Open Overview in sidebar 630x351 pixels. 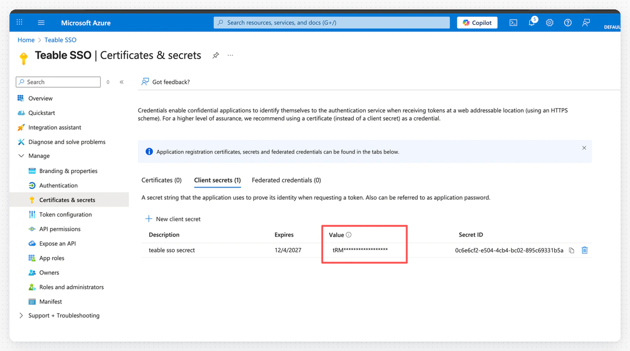click(x=40, y=98)
